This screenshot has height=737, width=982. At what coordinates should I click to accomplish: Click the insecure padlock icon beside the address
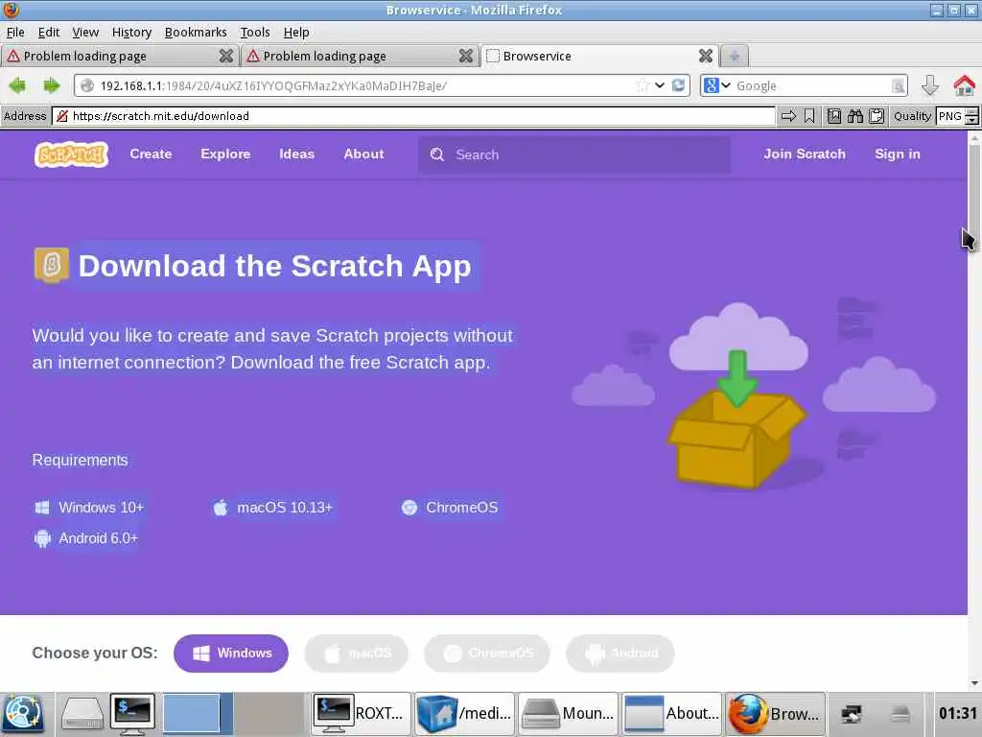click(x=62, y=116)
